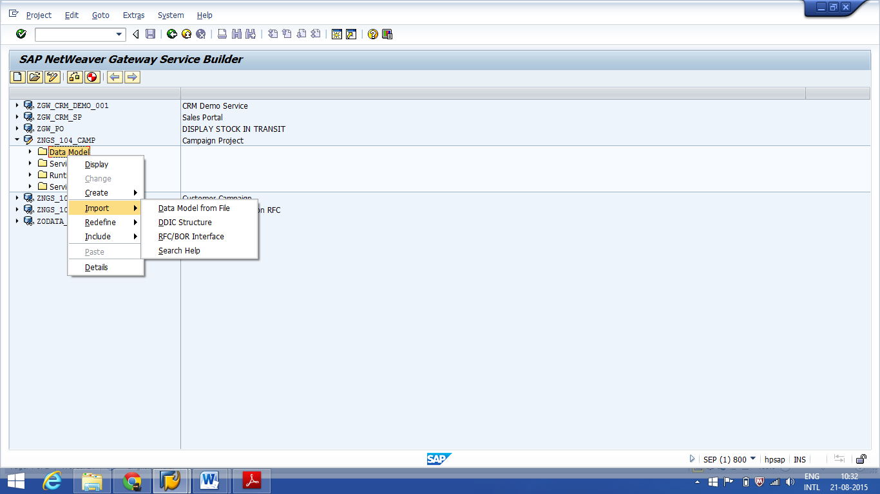Viewport: 880px width, 494px height.
Task: Select the Create Project icon
Action: [17, 77]
